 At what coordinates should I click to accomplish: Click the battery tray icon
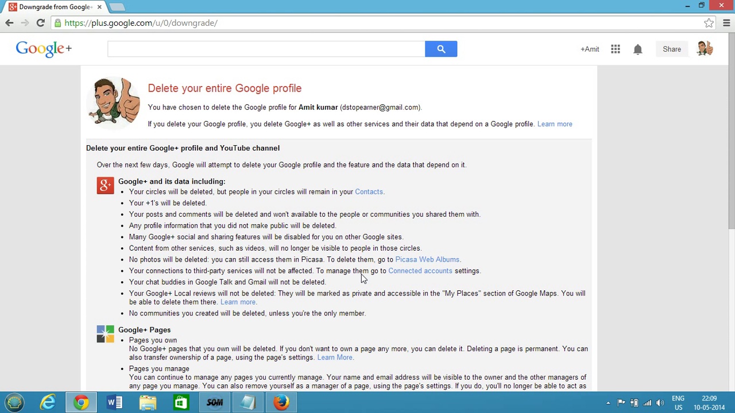(635, 403)
